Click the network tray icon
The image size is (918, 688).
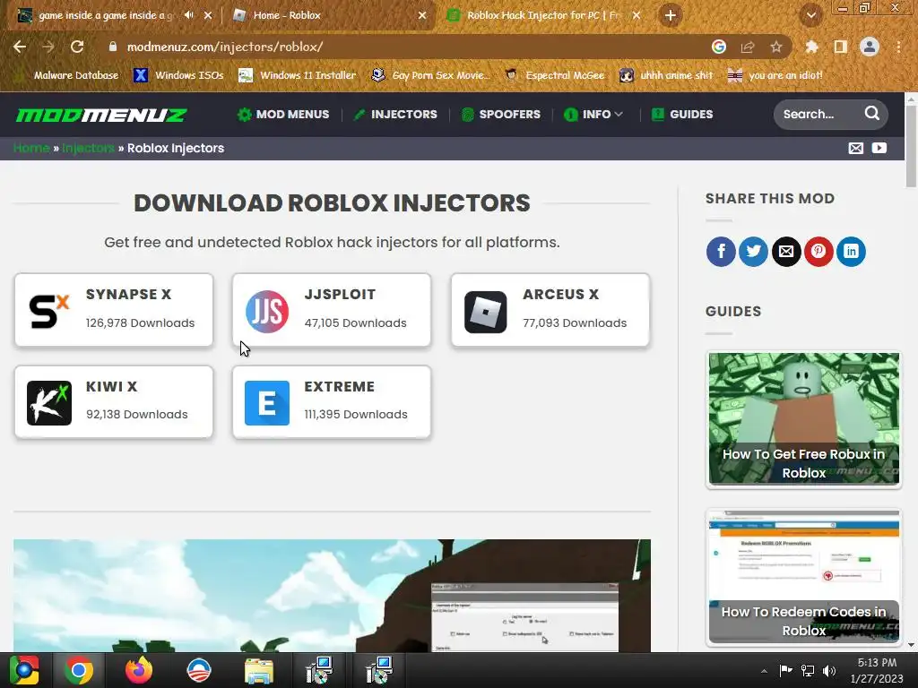point(808,671)
